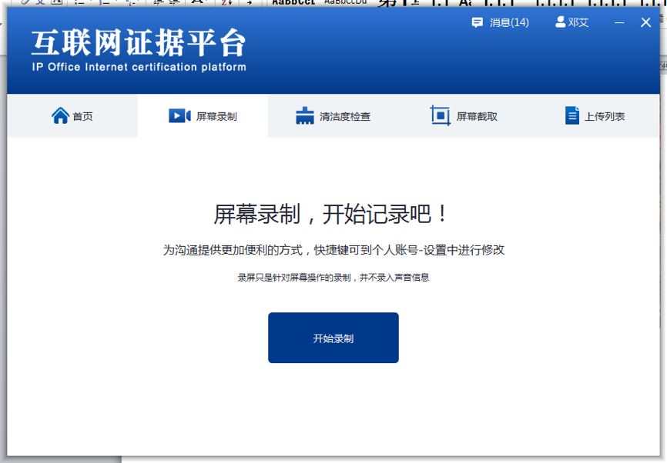
Task: Click the chat bubble message icon
Action: coord(477,23)
